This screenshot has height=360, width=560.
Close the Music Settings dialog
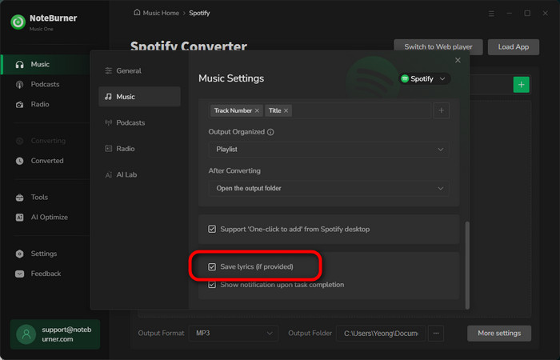point(458,60)
